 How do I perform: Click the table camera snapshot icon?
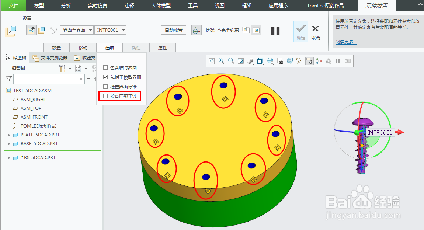tap(280, 61)
